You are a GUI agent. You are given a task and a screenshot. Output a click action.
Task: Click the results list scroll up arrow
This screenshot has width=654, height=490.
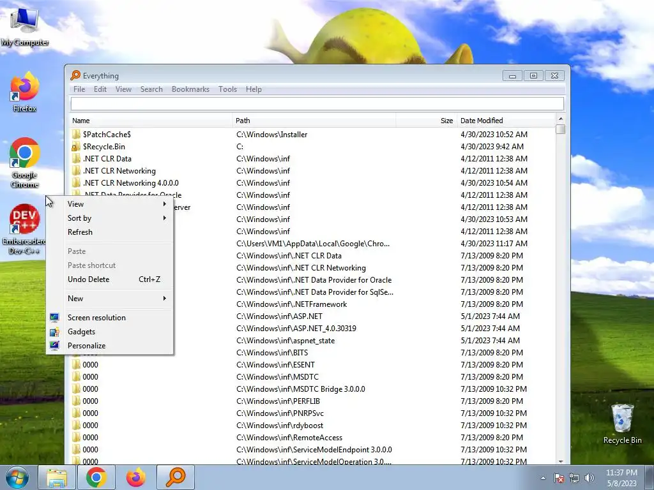(x=561, y=119)
